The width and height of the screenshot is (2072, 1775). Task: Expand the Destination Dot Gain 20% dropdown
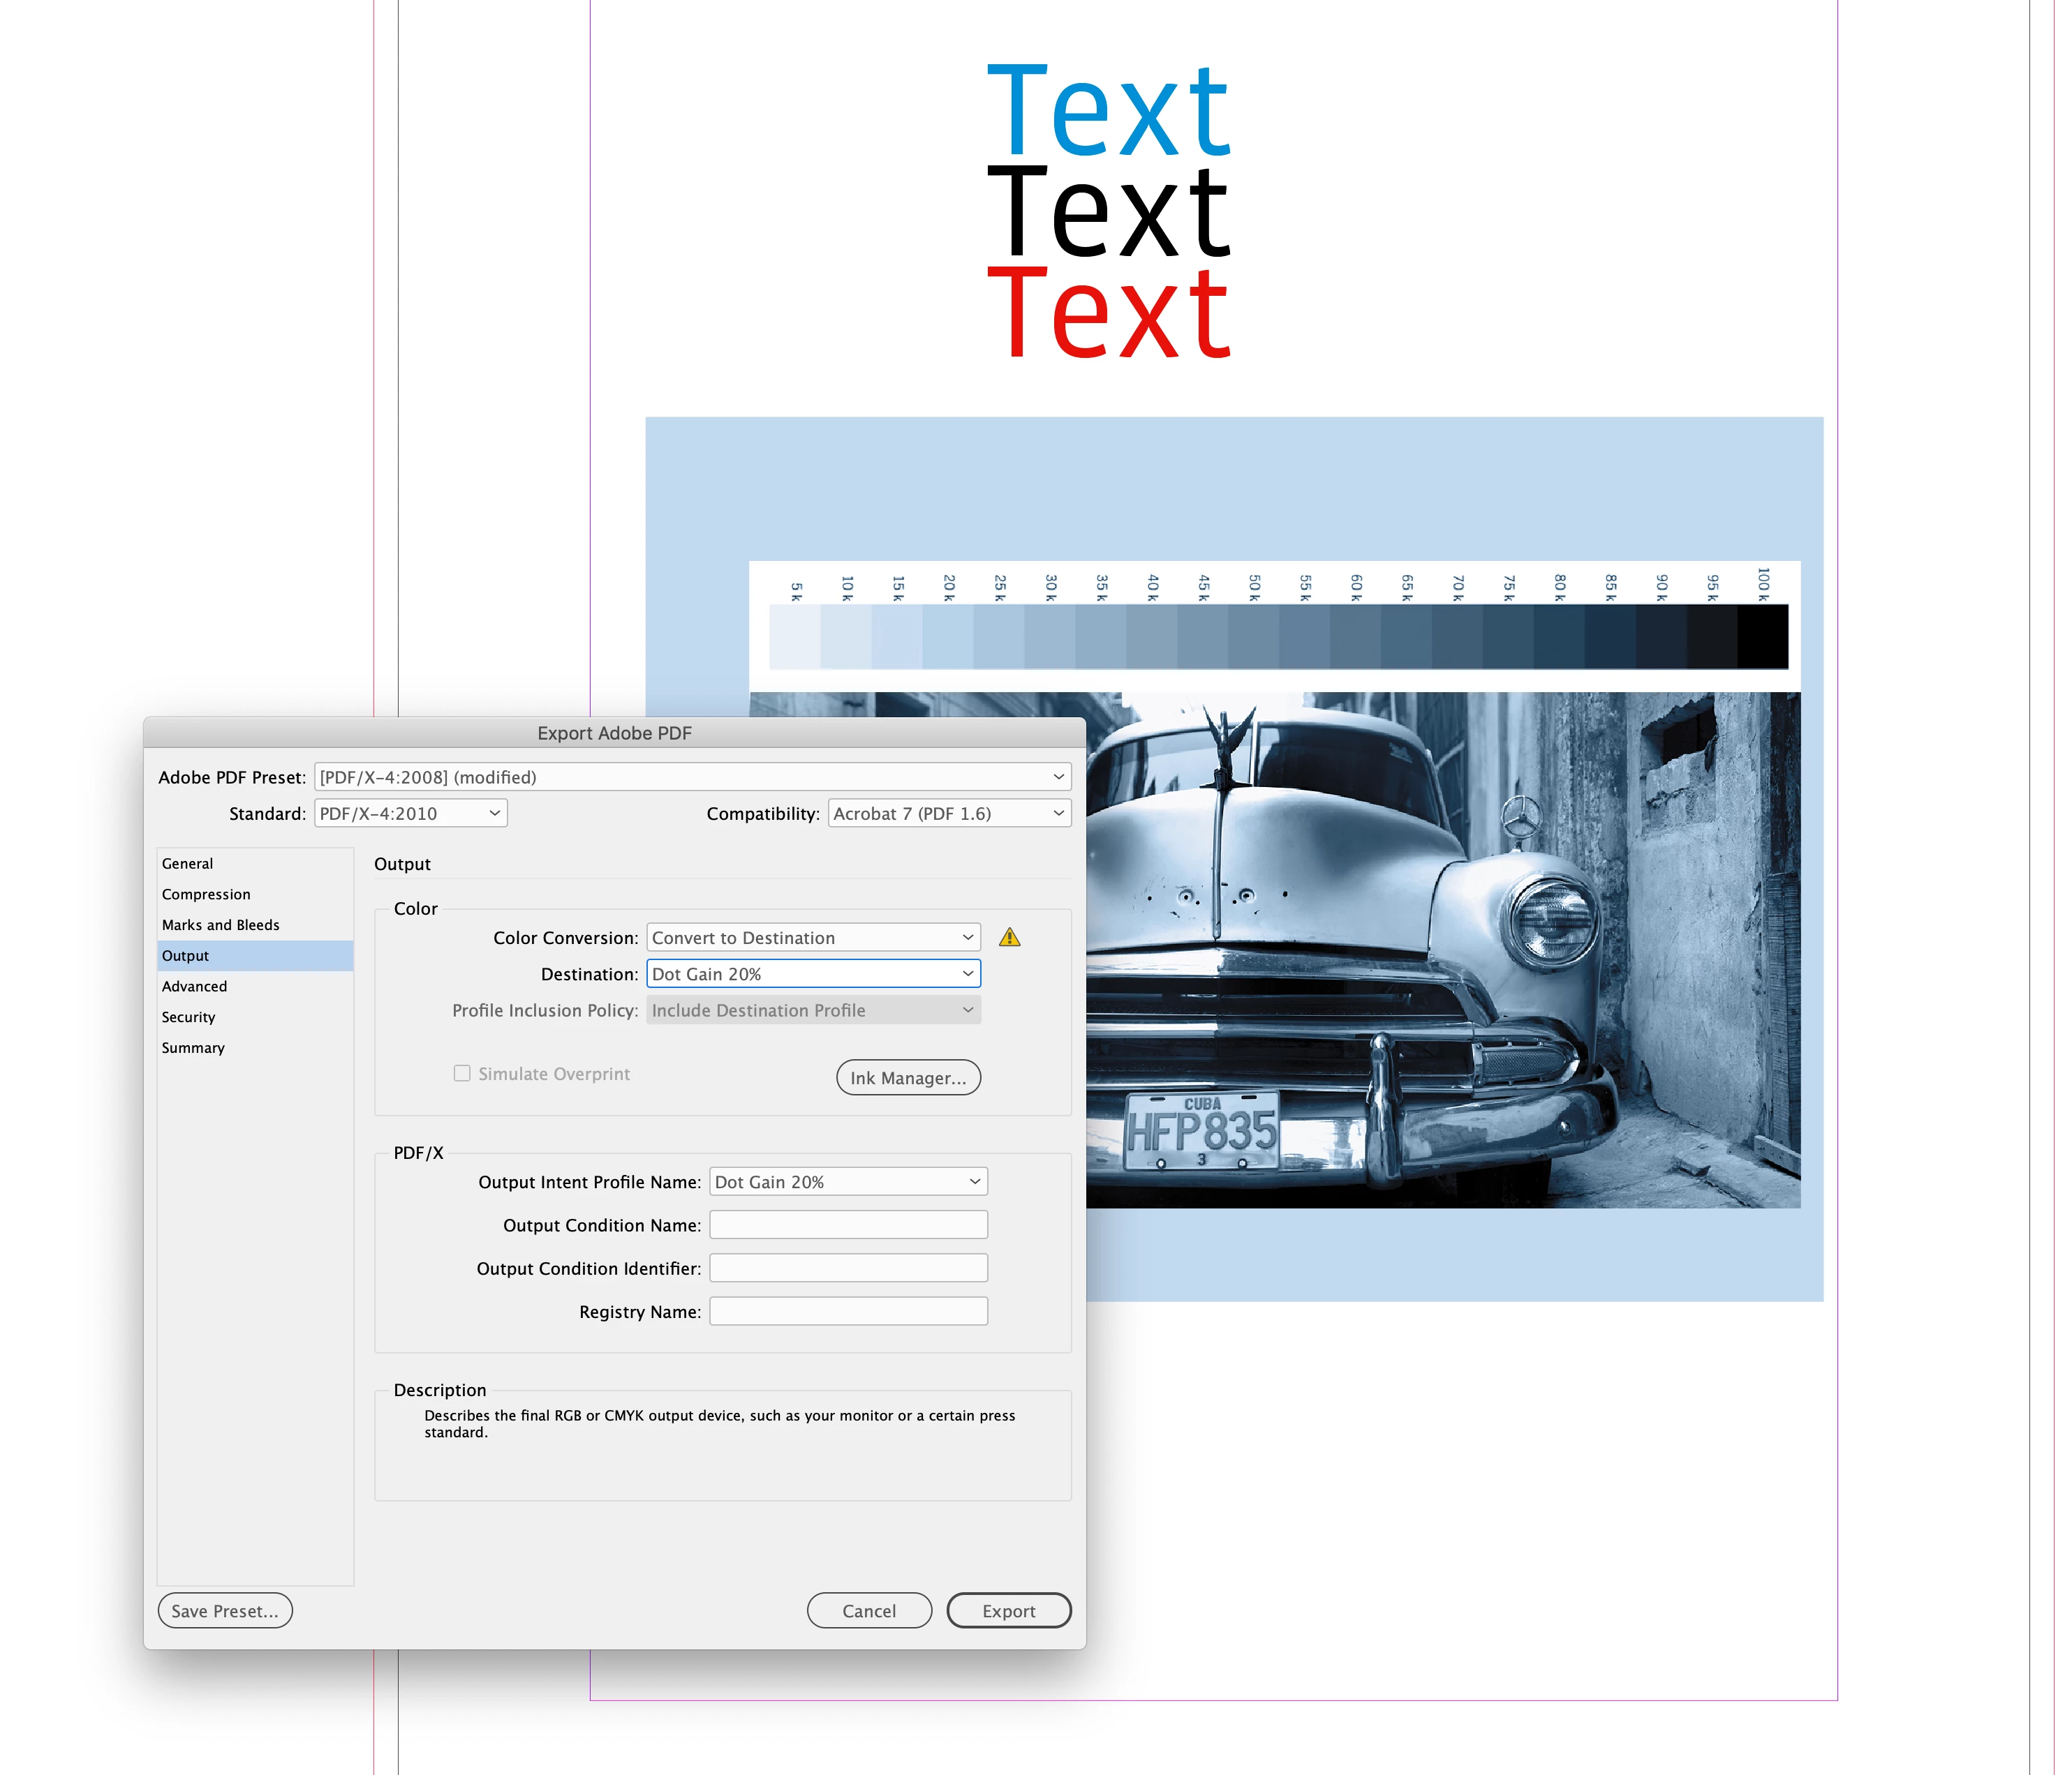click(x=813, y=973)
